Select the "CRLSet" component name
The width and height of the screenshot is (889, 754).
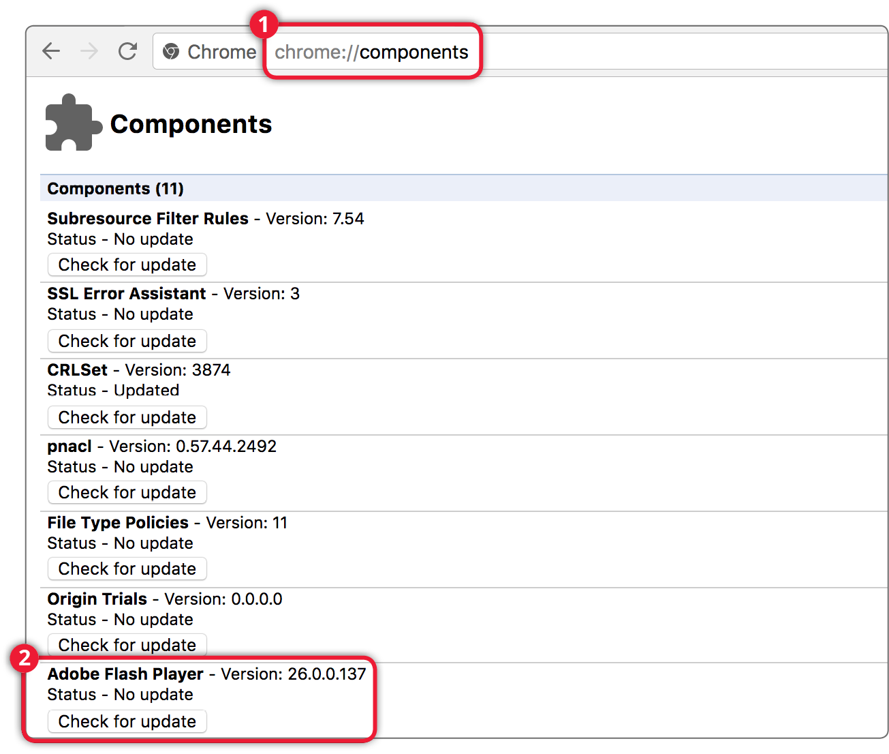[78, 370]
